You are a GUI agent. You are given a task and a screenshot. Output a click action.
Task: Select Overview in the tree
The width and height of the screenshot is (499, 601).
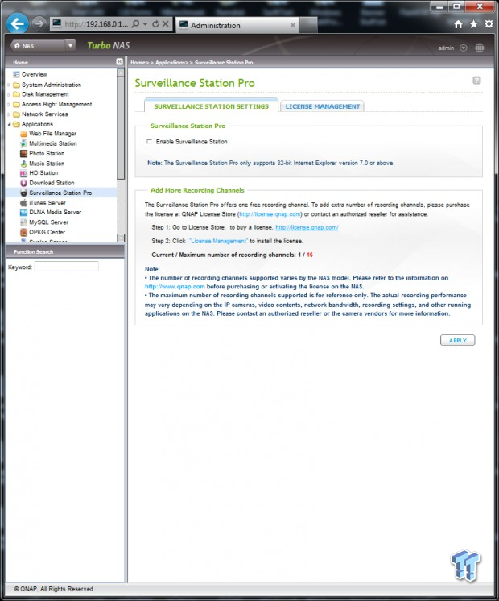34,74
